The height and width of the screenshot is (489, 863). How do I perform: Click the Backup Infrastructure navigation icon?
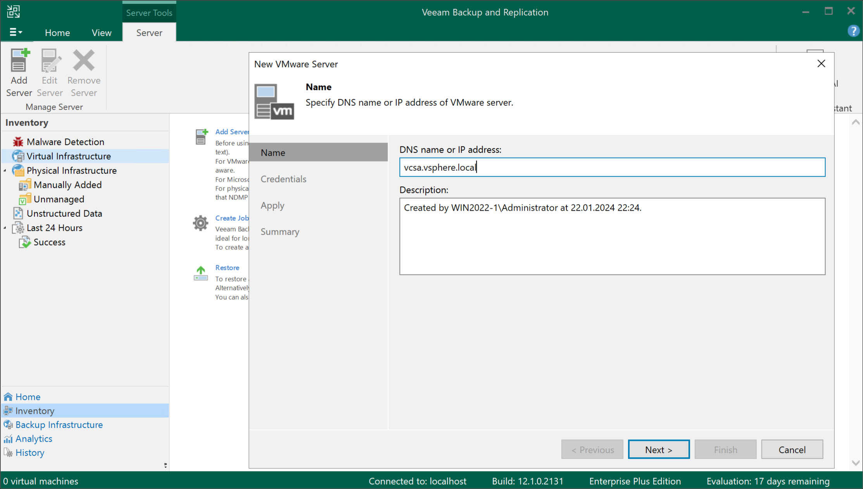tap(8, 425)
